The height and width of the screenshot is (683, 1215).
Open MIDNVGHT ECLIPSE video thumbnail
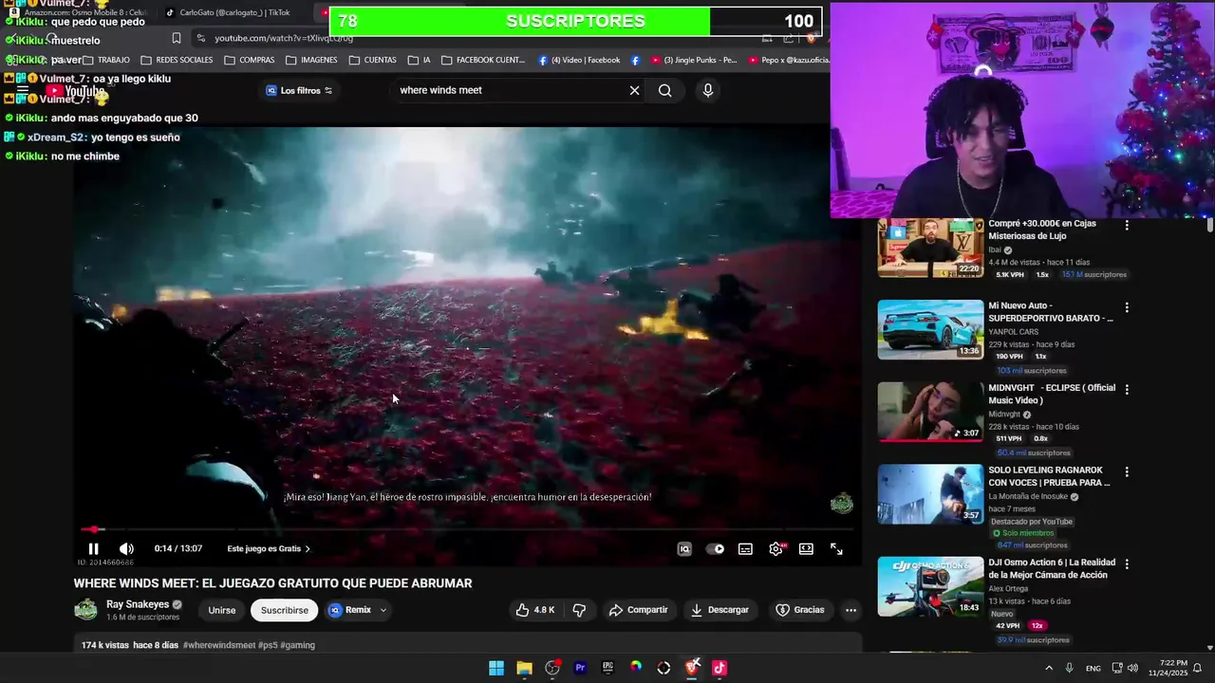[930, 412]
